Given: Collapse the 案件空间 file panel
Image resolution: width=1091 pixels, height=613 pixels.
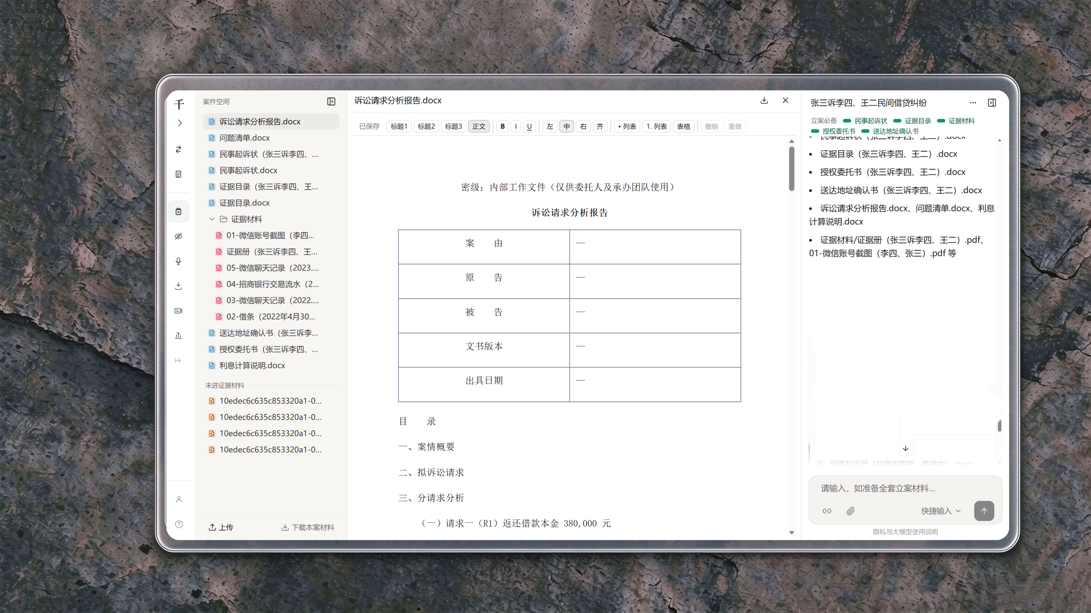Looking at the screenshot, I should [x=331, y=101].
